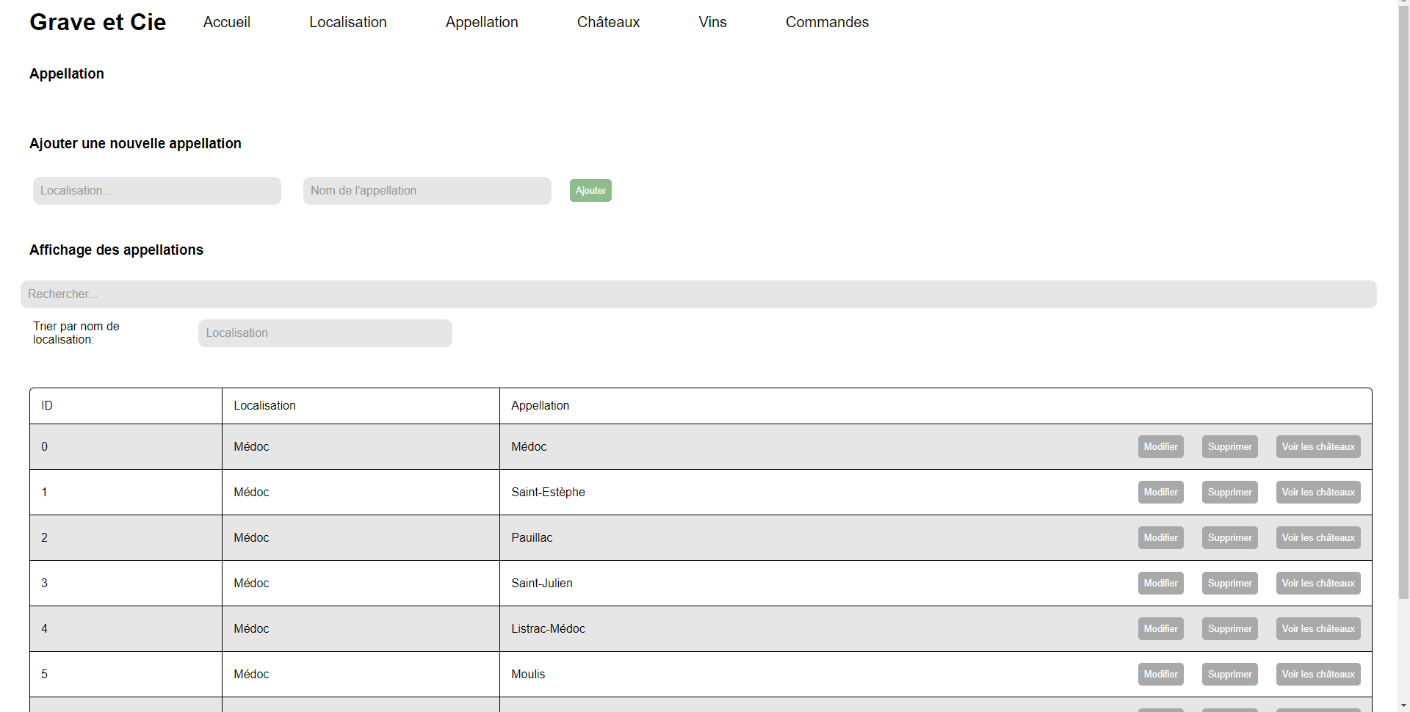Screen dimensions: 1410x712
Task: Click Supprimer for Saint-Estèphe
Action: click(x=1229, y=493)
